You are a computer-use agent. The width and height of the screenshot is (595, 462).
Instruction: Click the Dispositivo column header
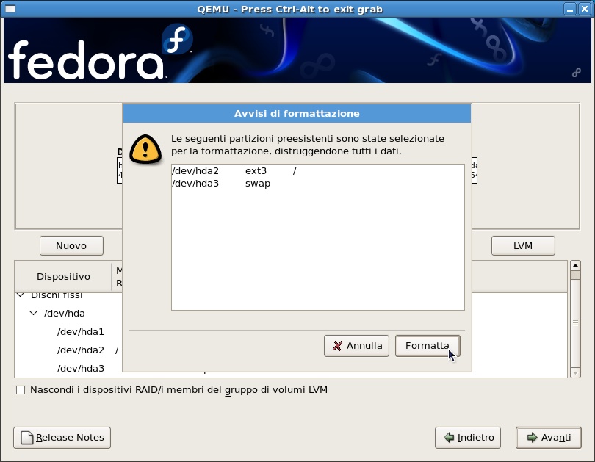(63, 276)
